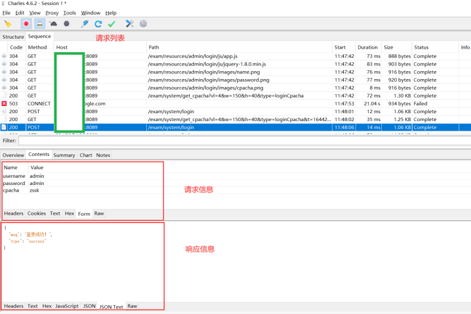The image size is (471, 314).
Task: Toggle SSL proxying toolbar icon
Action: 39,24
